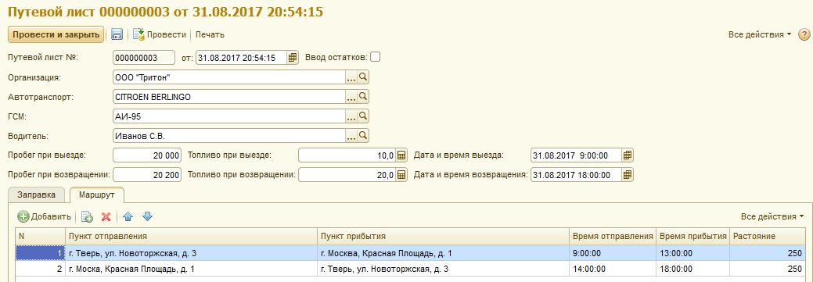Move selected route row down
The height and width of the screenshot is (282, 813).
pyautogui.click(x=147, y=216)
